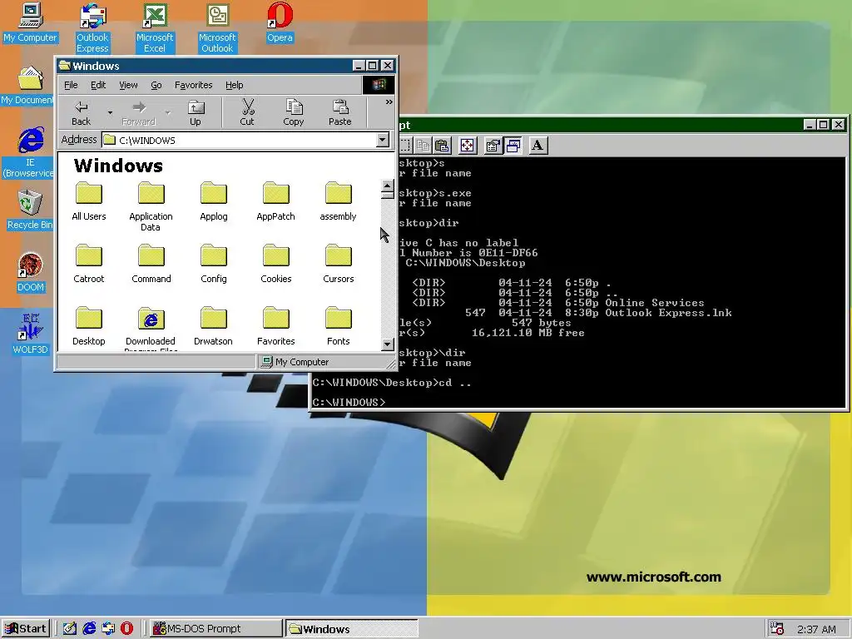This screenshot has height=639, width=852.
Task: Select the AppPatch folder
Action: pos(276,201)
